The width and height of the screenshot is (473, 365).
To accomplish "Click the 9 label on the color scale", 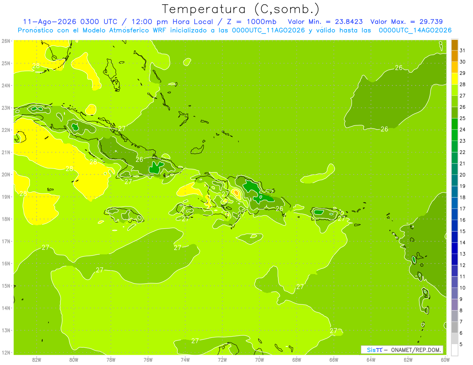I will tap(461, 299).
